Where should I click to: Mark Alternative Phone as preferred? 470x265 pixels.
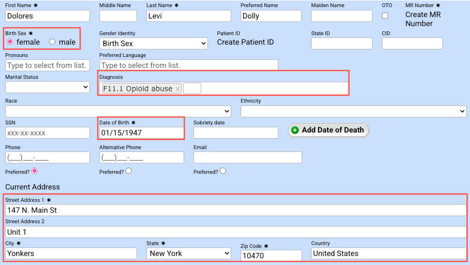tap(128, 171)
